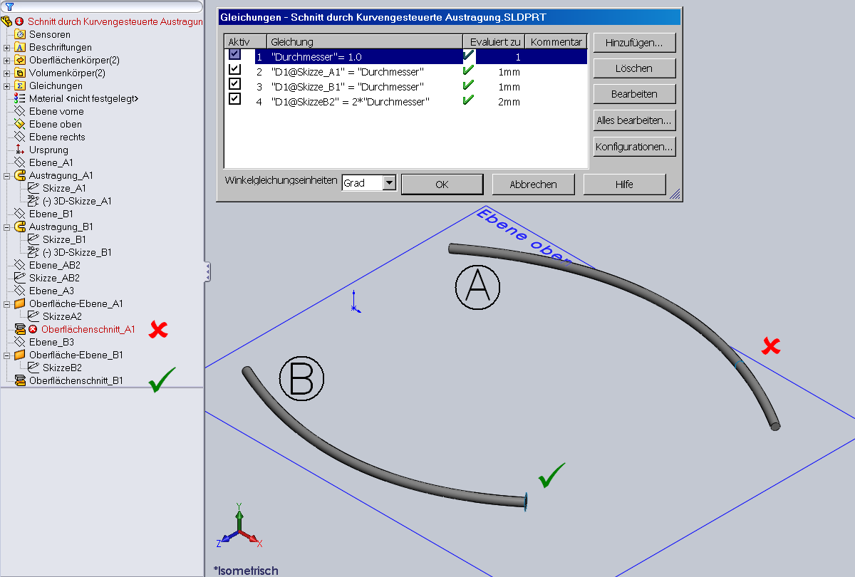Click the Volumenkörper(2) folder icon
The height and width of the screenshot is (577, 855).
pos(20,73)
